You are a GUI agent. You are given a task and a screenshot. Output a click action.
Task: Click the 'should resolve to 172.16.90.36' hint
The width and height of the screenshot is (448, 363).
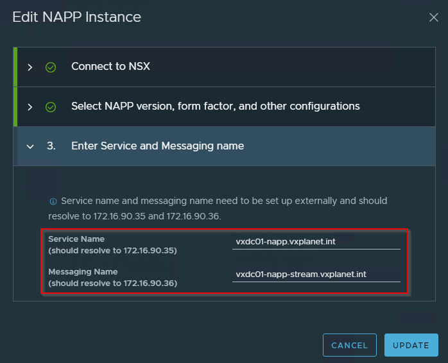click(112, 283)
